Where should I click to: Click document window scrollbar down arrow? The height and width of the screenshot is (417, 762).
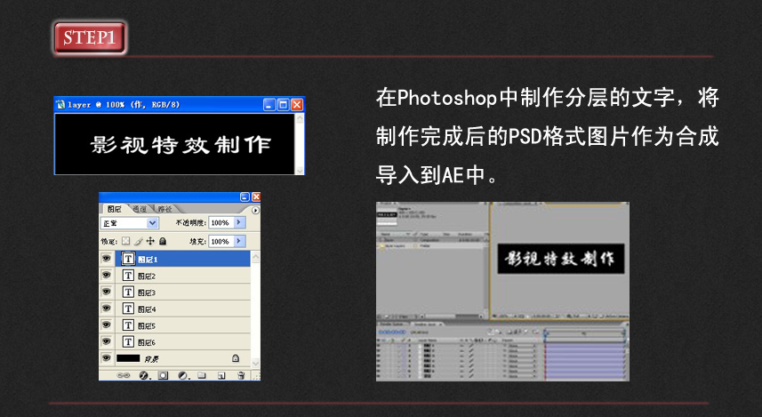(x=300, y=170)
